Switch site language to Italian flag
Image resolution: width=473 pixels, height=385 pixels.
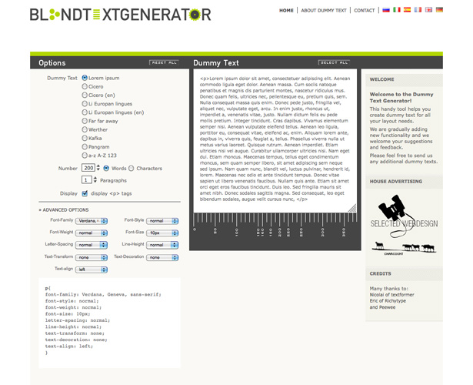(x=397, y=10)
